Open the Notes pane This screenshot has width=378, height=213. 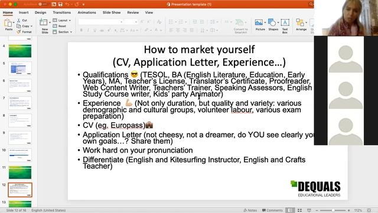click(250, 211)
